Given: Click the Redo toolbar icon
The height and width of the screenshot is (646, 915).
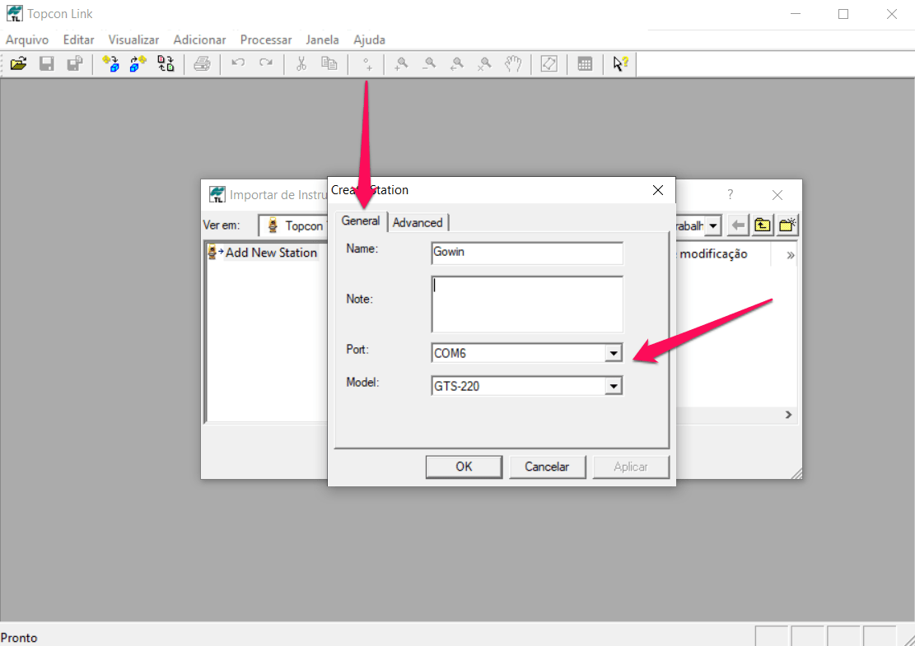Looking at the screenshot, I should (265, 63).
